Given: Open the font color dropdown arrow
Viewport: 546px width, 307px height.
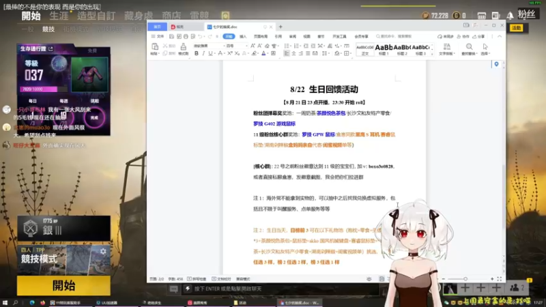Looking at the screenshot, I should coord(268,54).
